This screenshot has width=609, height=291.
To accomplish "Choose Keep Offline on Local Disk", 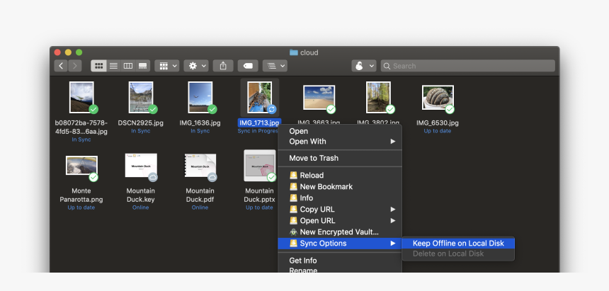I will 458,244.
